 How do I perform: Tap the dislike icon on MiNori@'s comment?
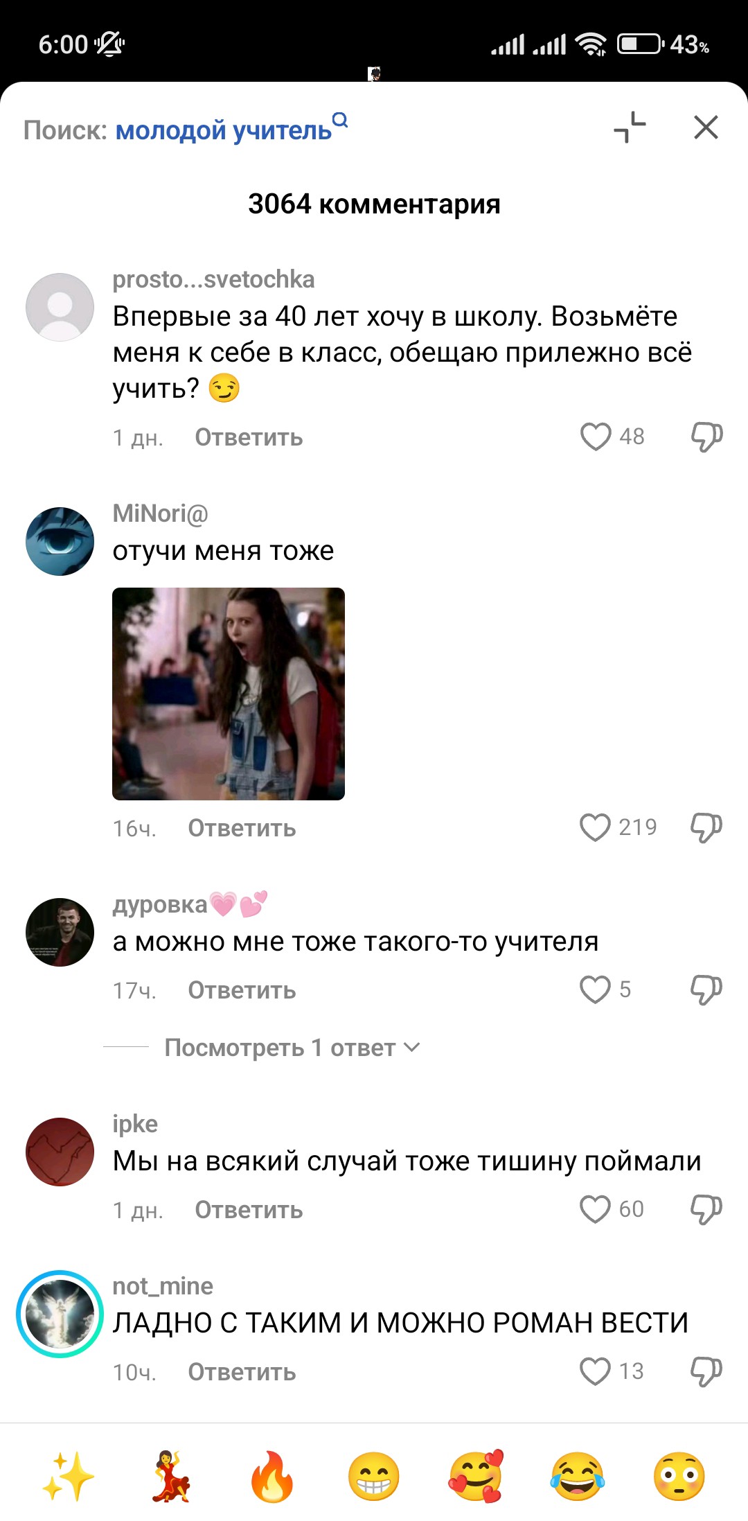tap(706, 827)
